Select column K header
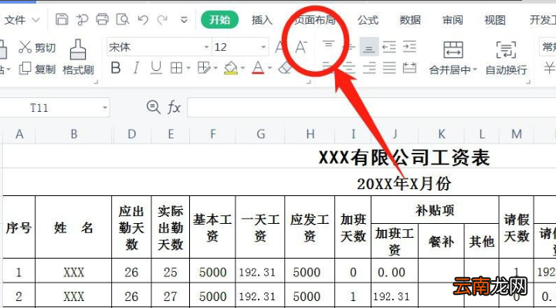This screenshot has height=308, width=556. [442, 134]
